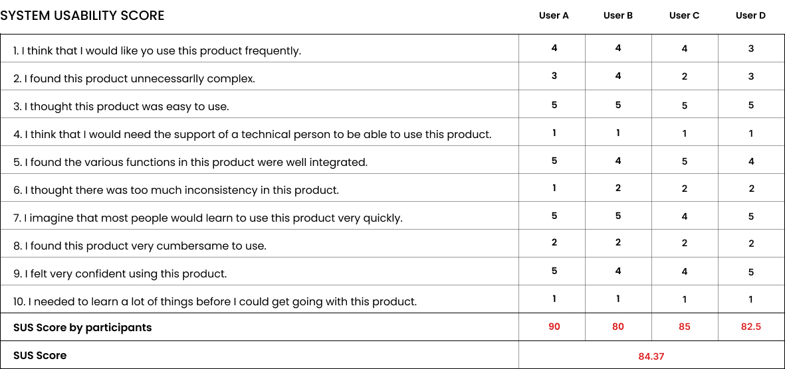Click the overall SUS score 84.37
The width and height of the screenshot is (785, 369).
click(x=651, y=356)
